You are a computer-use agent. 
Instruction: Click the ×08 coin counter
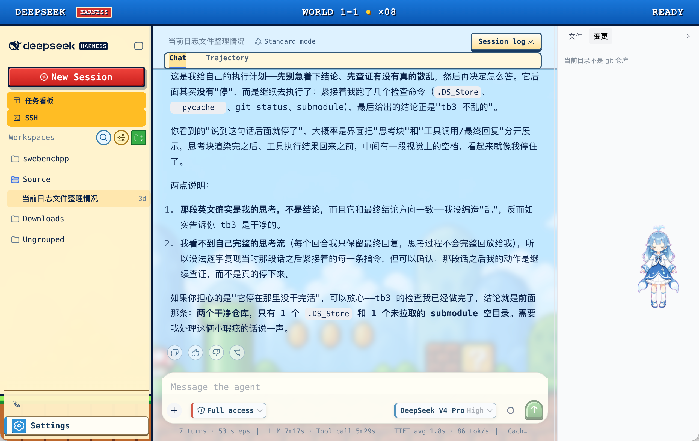pos(387,12)
